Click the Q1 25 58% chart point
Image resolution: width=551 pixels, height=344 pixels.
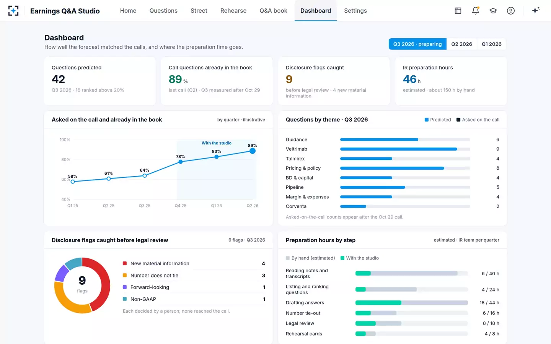pyautogui.click(x=73, y=182)
